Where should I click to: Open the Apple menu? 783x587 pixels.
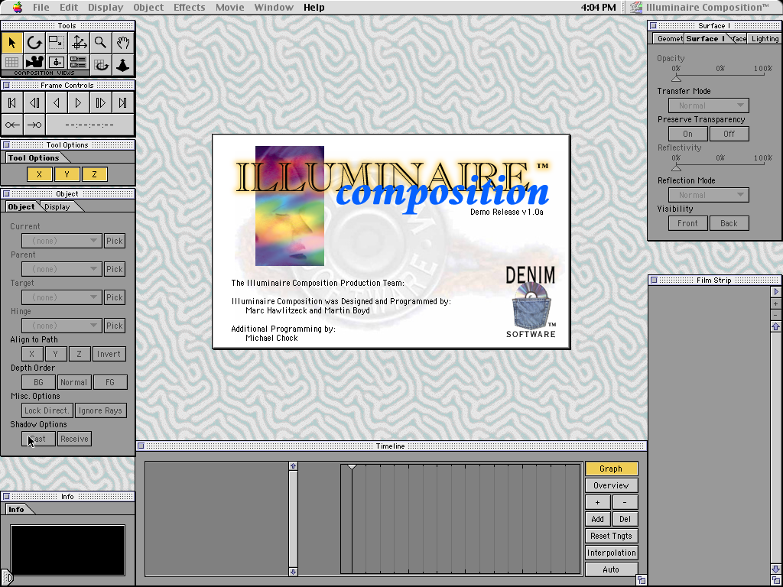pos(18,7)
